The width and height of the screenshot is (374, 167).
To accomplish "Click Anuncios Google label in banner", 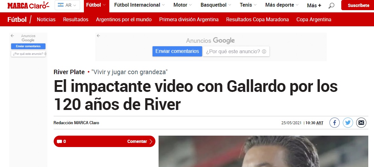I will [x=210, y=41].
